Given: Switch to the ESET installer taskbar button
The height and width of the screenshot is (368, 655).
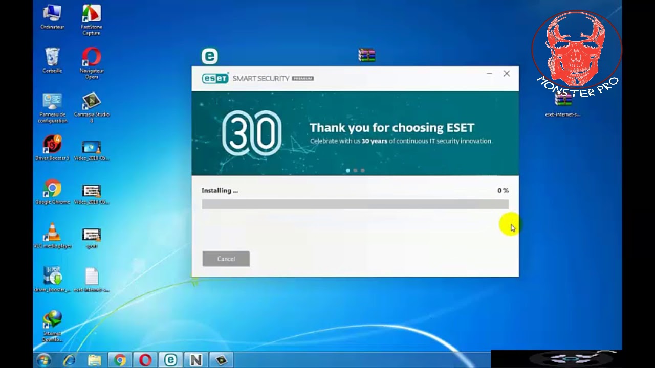Looking at the screenshot, I should [170, 360].
